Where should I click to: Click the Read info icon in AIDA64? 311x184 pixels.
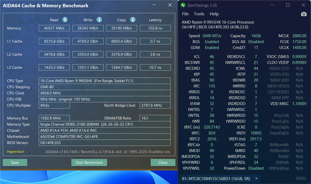(x=65, y=20)
